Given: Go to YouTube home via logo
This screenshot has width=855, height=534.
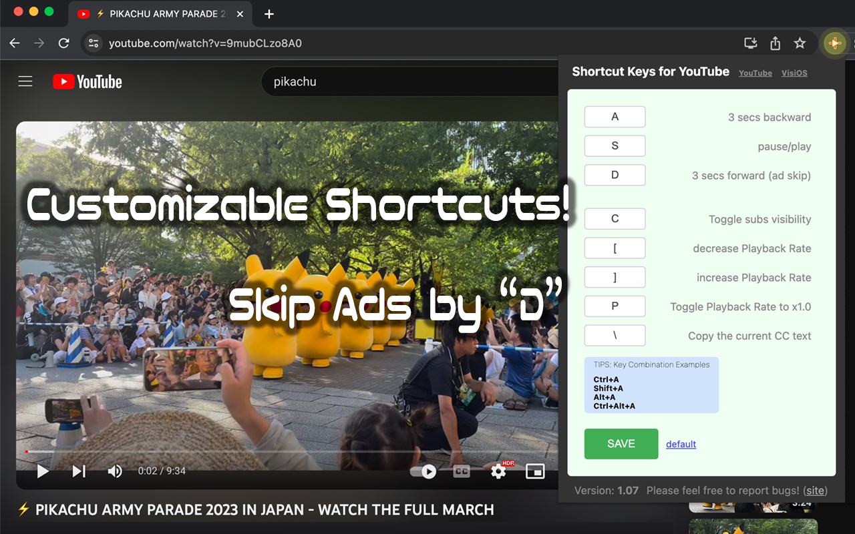Looking at the screenshot, I should tap(88, 81).
